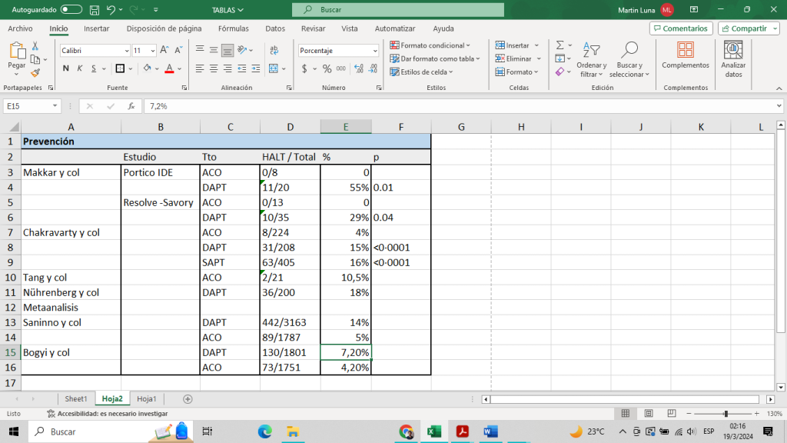The image size is (787, 443).
Task: Toggle bold formatting (N button)
Action: (66, 68)
